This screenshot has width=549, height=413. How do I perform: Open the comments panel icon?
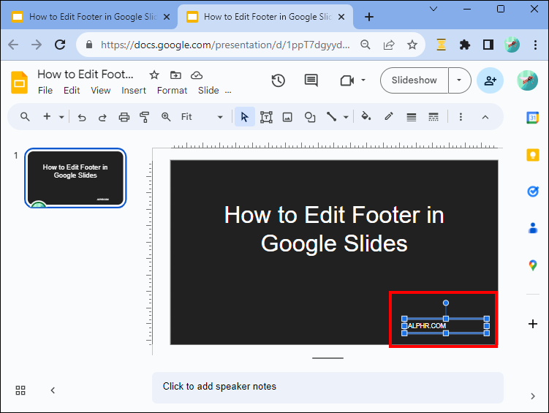pyautogui.click(x=311, y=80)
